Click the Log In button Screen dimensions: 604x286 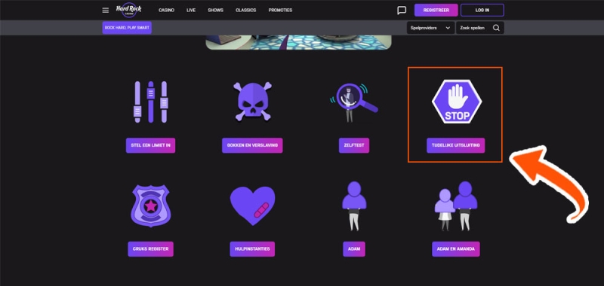point(482,11)
